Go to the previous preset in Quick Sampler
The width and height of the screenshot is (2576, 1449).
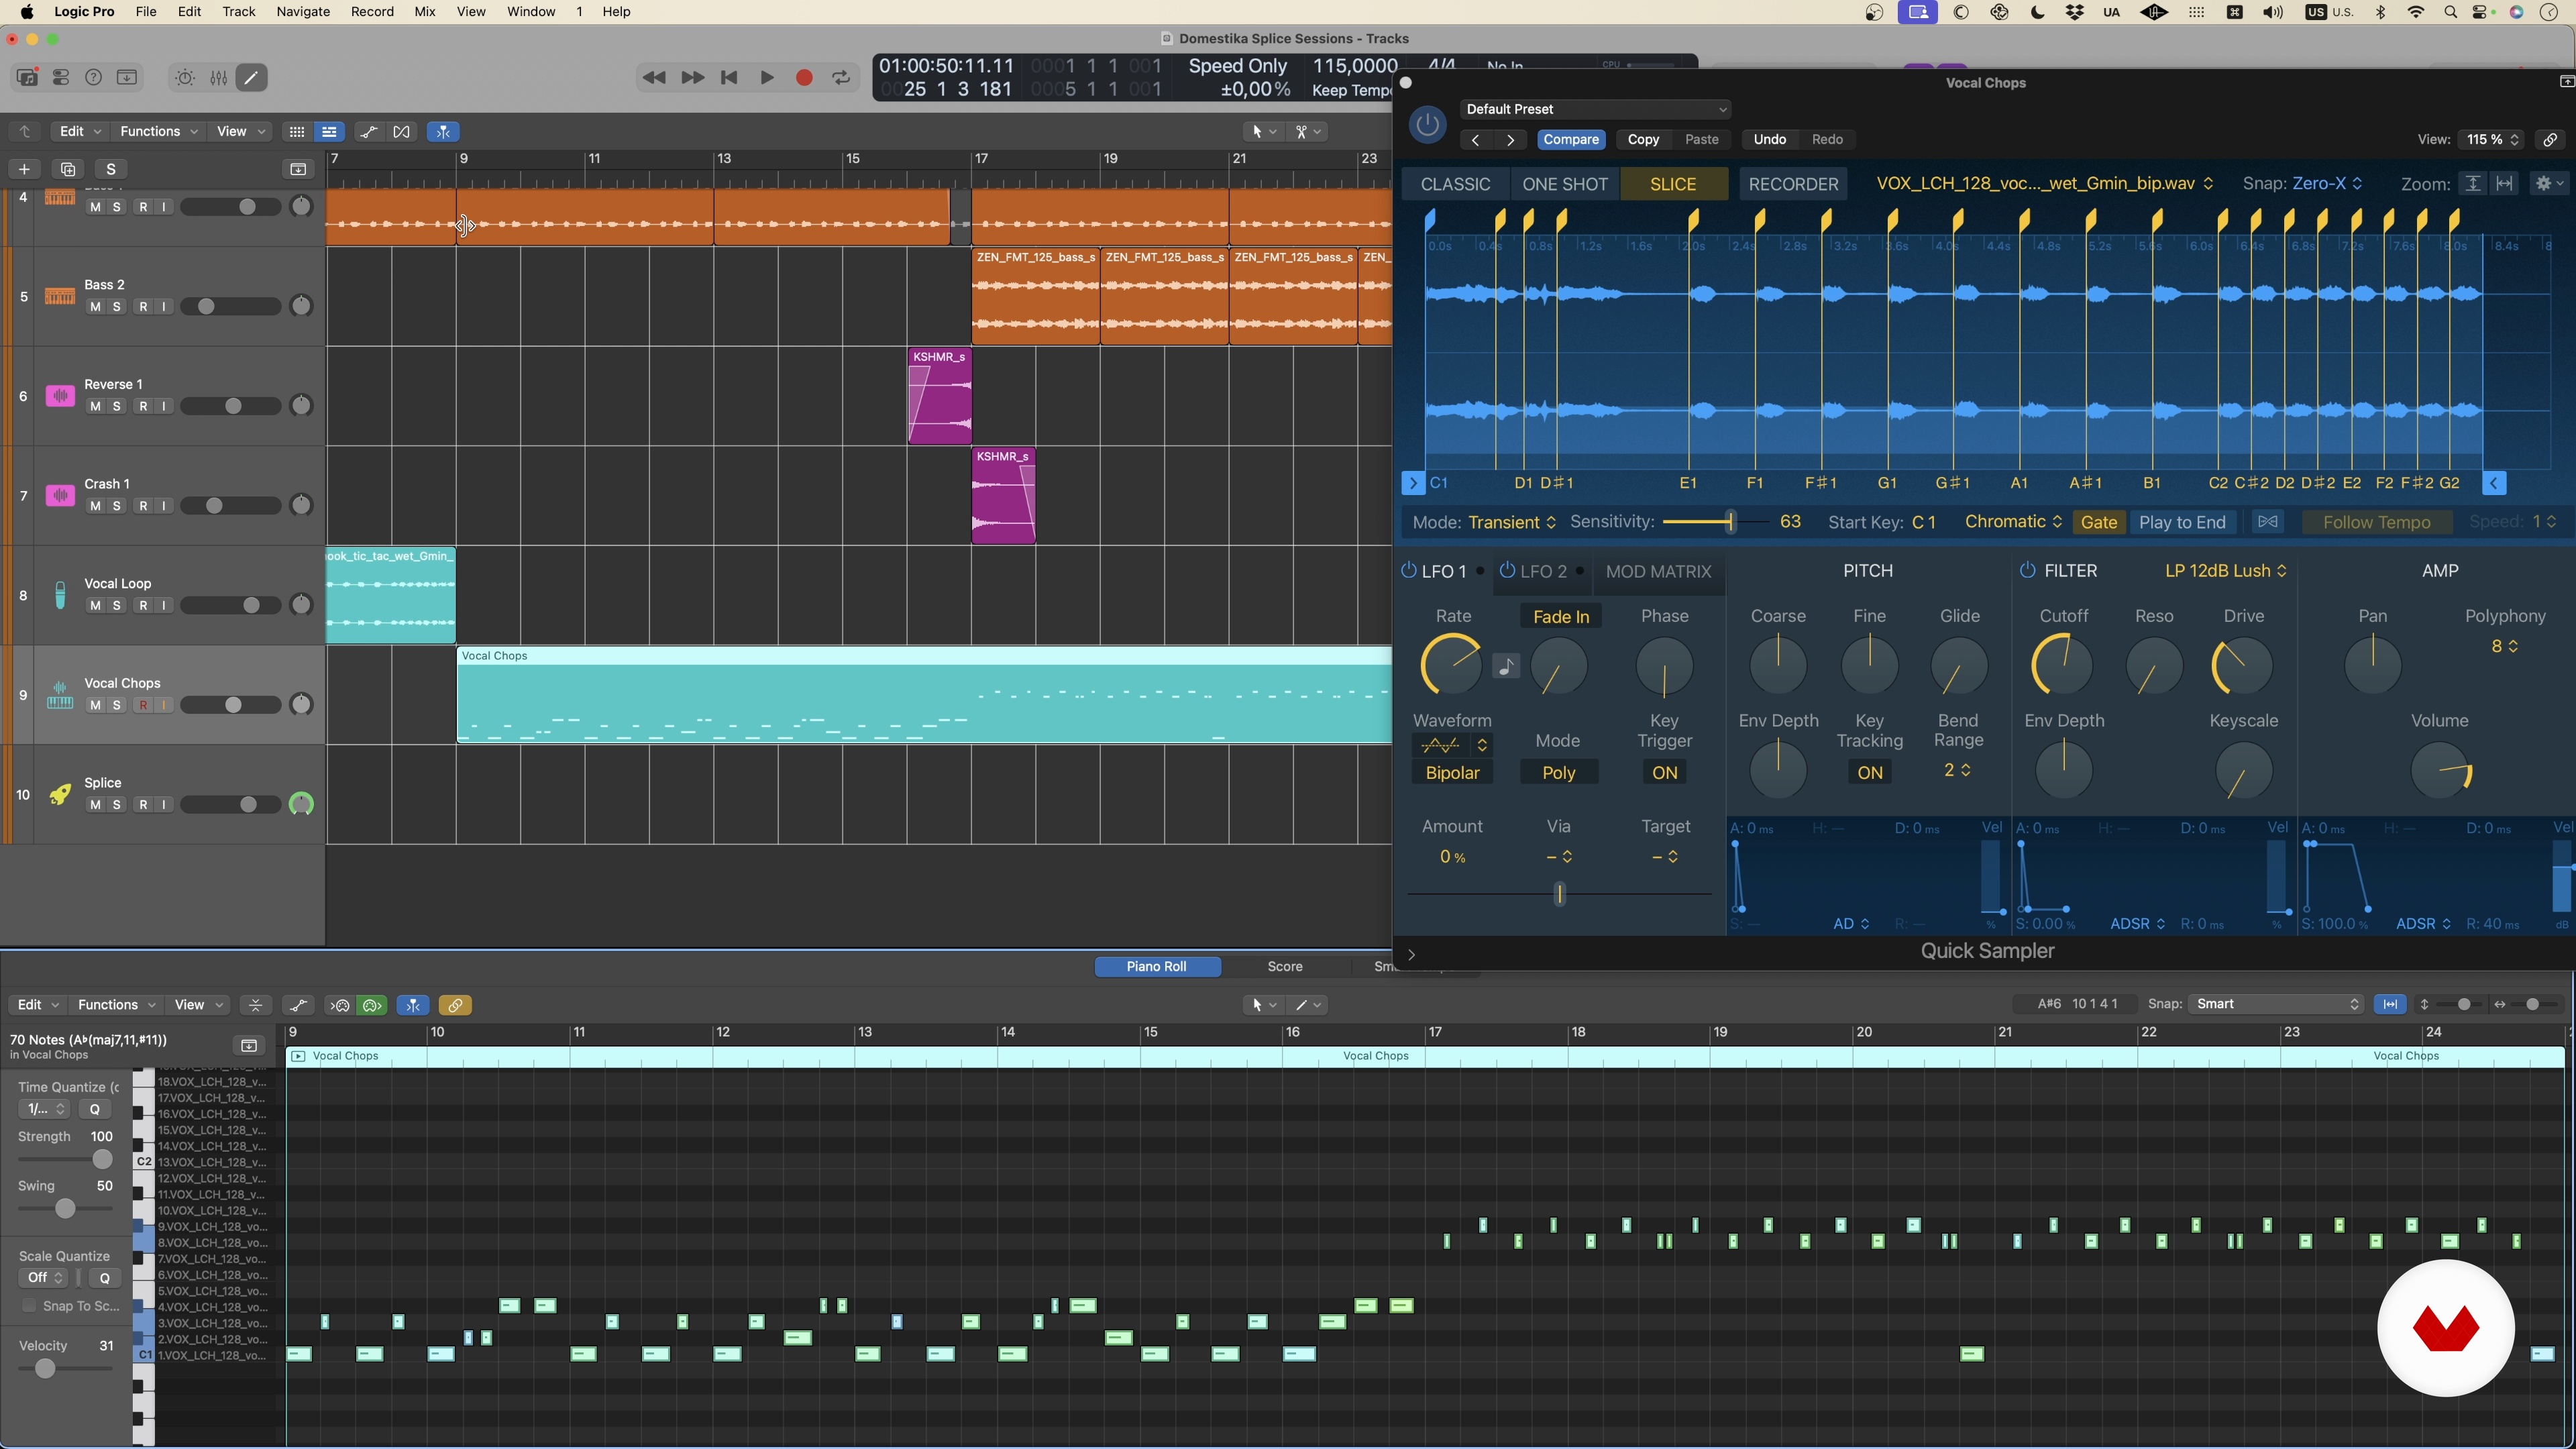1475,140
